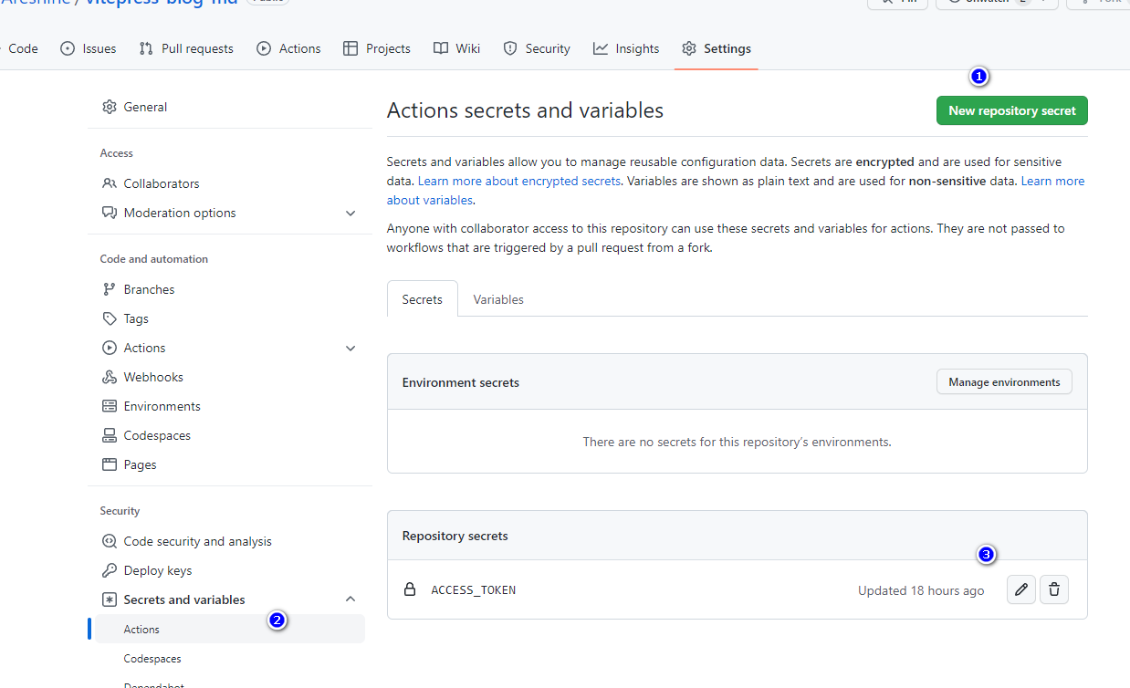Viewport: 1130px width, 688px height.
Task: Expand the Actions submenu chevron in sidebar
Action: pyautogui.click(x=351, y=348)
